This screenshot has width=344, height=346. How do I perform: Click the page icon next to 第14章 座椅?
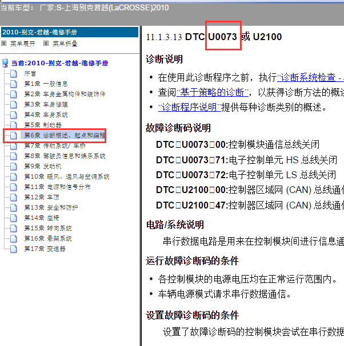(x=14, y=218)
